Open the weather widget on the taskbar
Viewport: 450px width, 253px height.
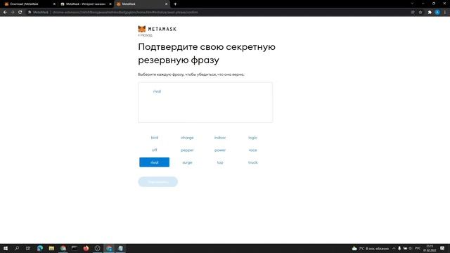[x=371, y=248]
